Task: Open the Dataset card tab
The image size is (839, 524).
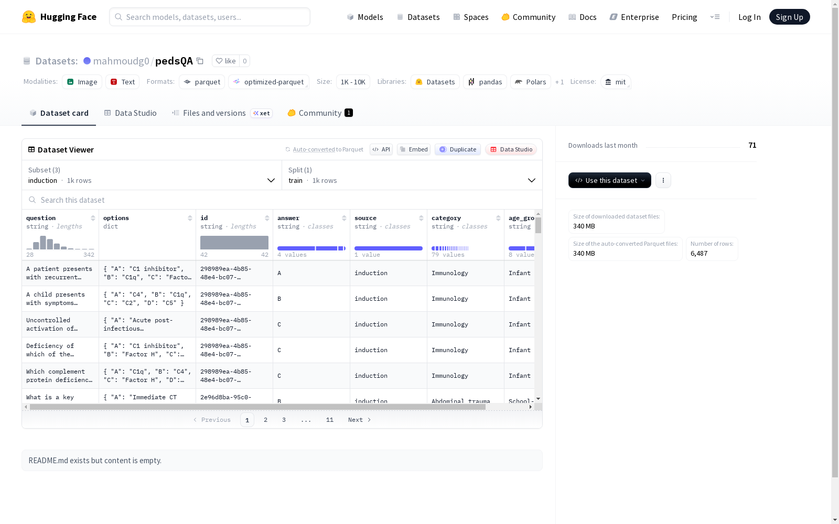Action: (x=59, y=113)
